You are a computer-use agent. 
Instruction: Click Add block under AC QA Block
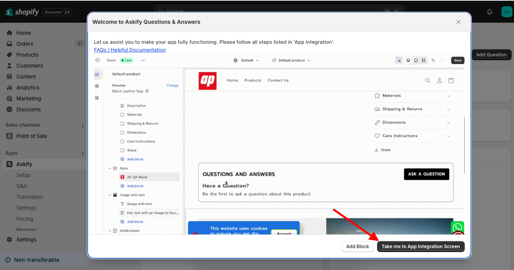tap(132, 186)
